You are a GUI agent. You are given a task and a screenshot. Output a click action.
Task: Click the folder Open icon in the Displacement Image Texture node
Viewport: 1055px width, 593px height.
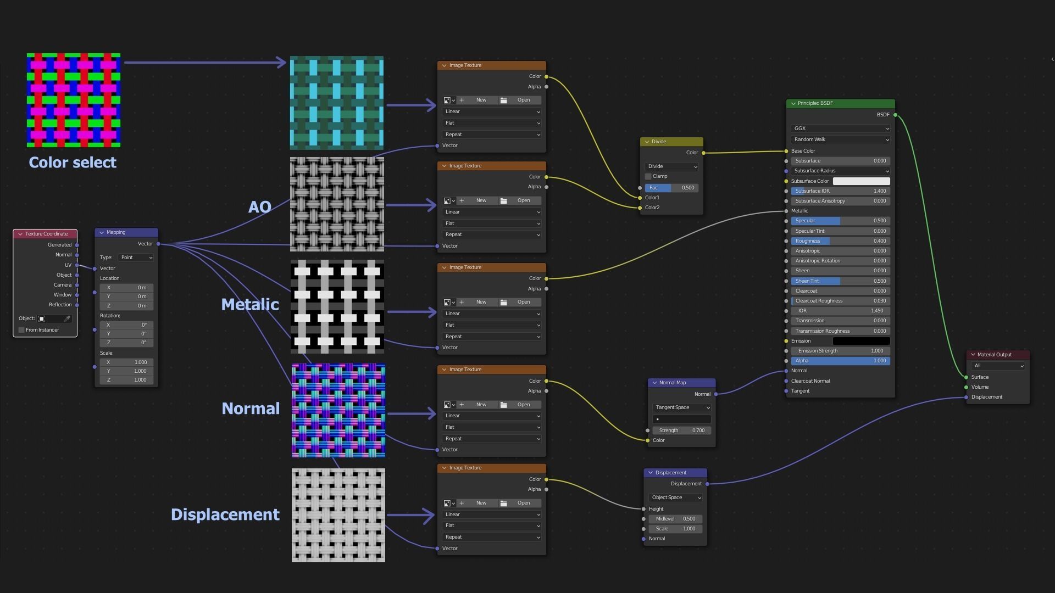503,504
